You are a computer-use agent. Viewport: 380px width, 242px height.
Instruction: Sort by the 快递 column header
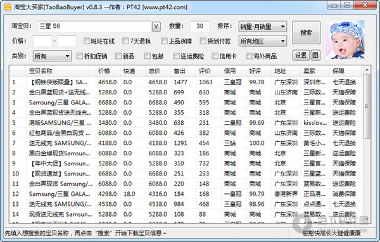tap(133, 71)
